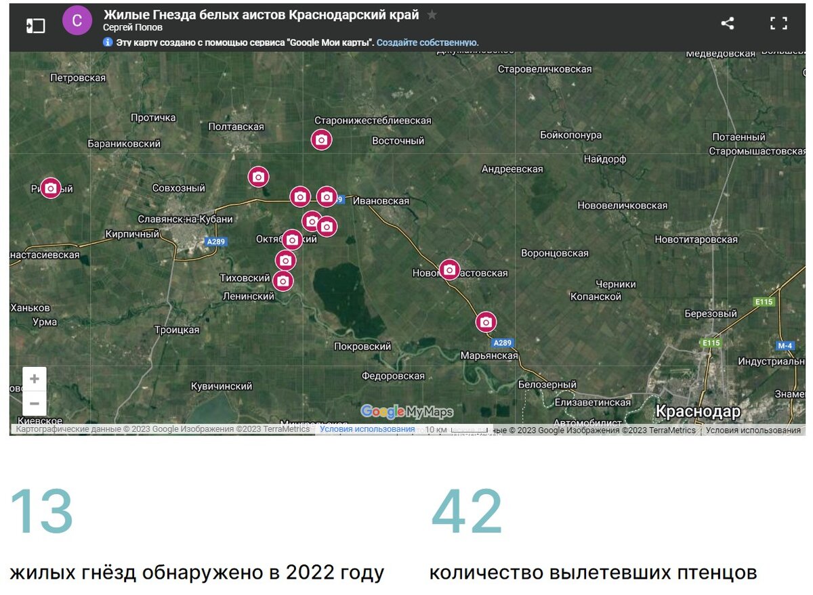Click the 'Троицкая' map label
813x595 pixels.
[177, 330]
